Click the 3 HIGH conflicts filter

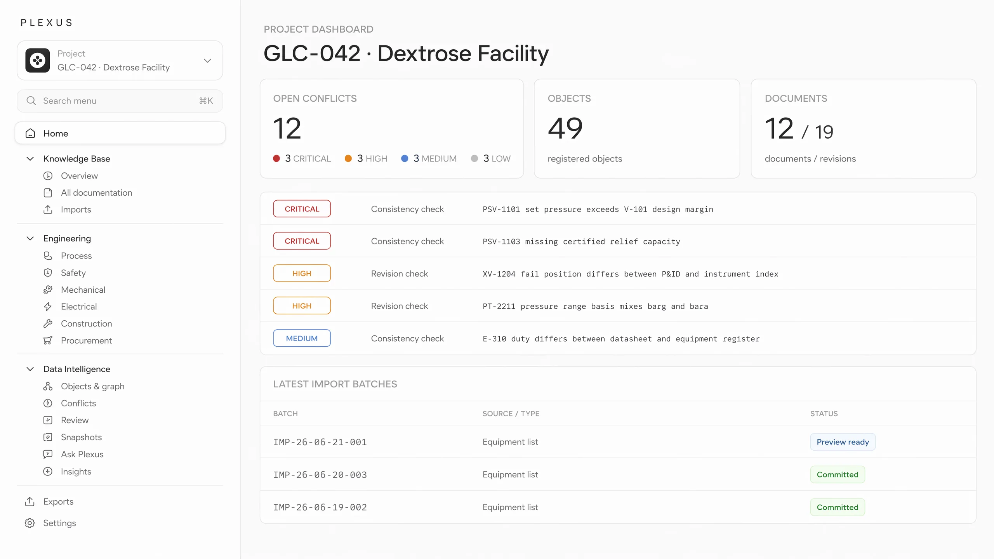tap(366, 159)
